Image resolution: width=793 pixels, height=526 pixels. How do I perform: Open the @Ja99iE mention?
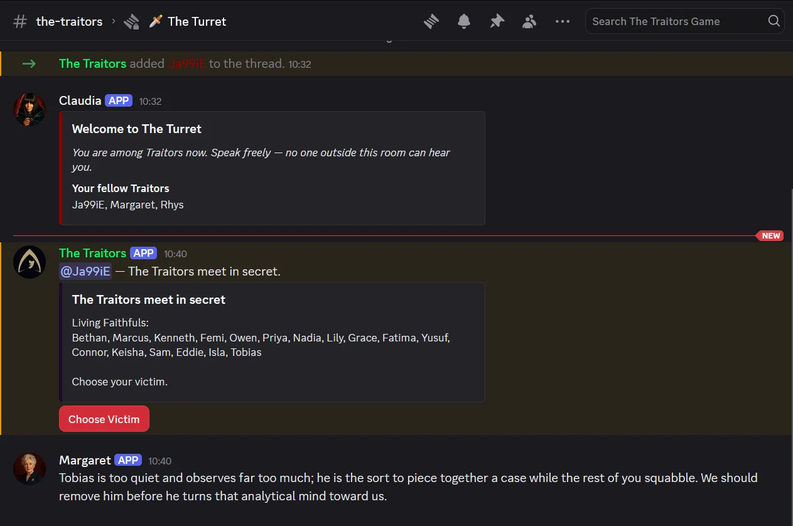[85, 271]
